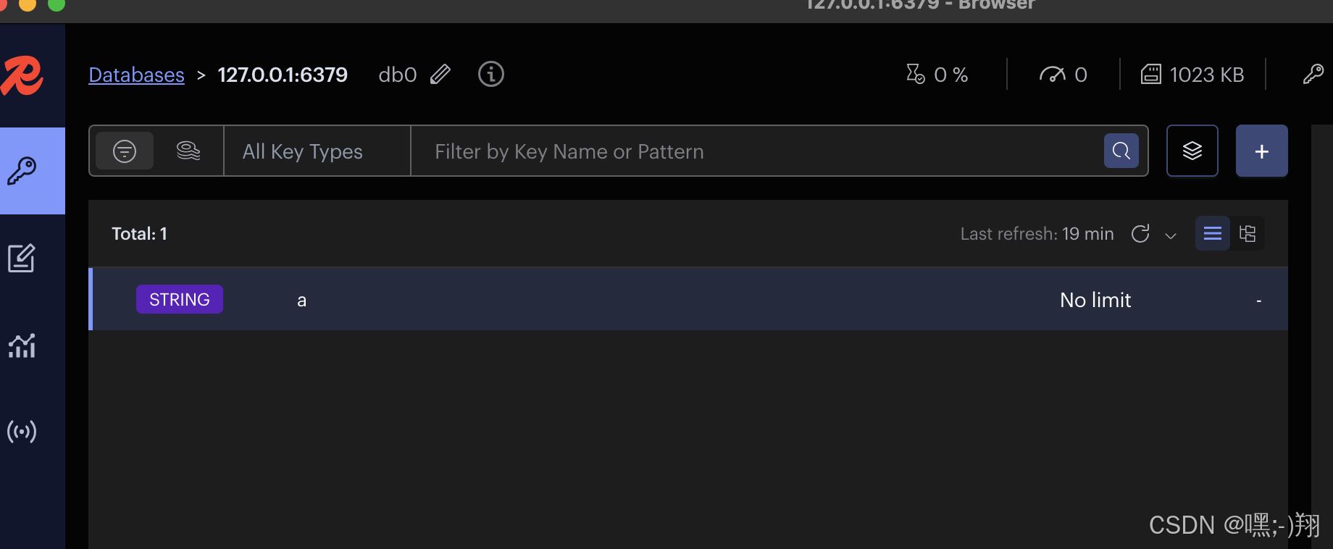Click the Filter by Key Name field
The height and width of the screenshot is (549, 1333).
(x=757, y=151)
